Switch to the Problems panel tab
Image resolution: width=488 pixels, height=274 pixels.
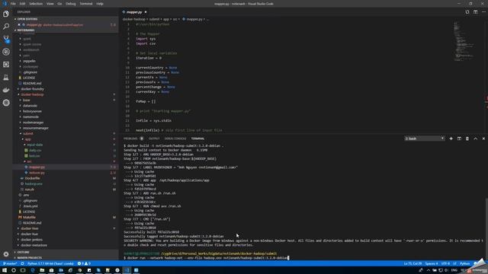[x=130, y=139]
